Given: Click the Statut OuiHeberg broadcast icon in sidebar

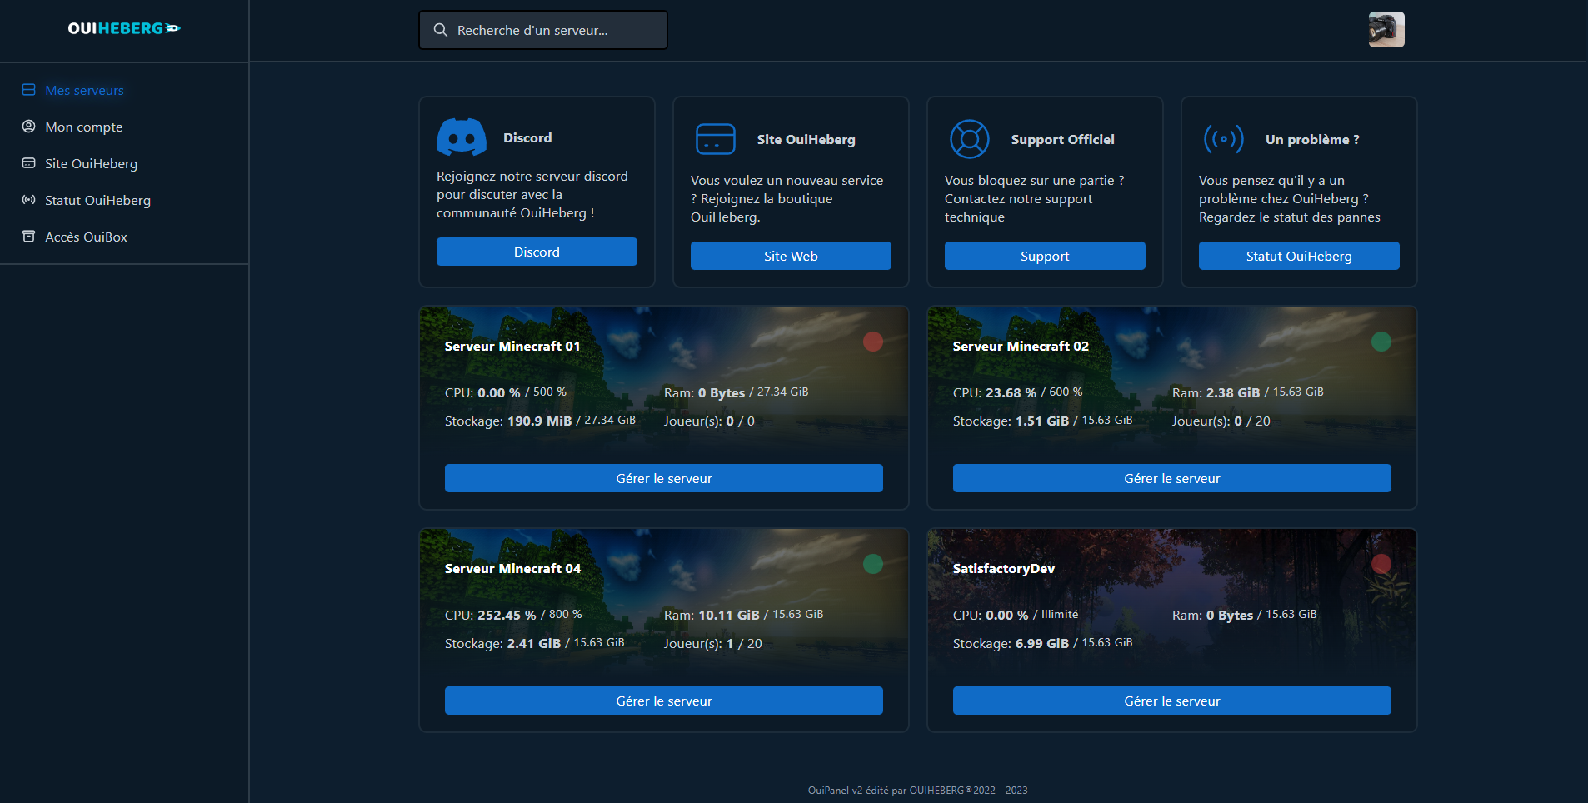Looking at the screenshot, I should [x=28, y=200].
